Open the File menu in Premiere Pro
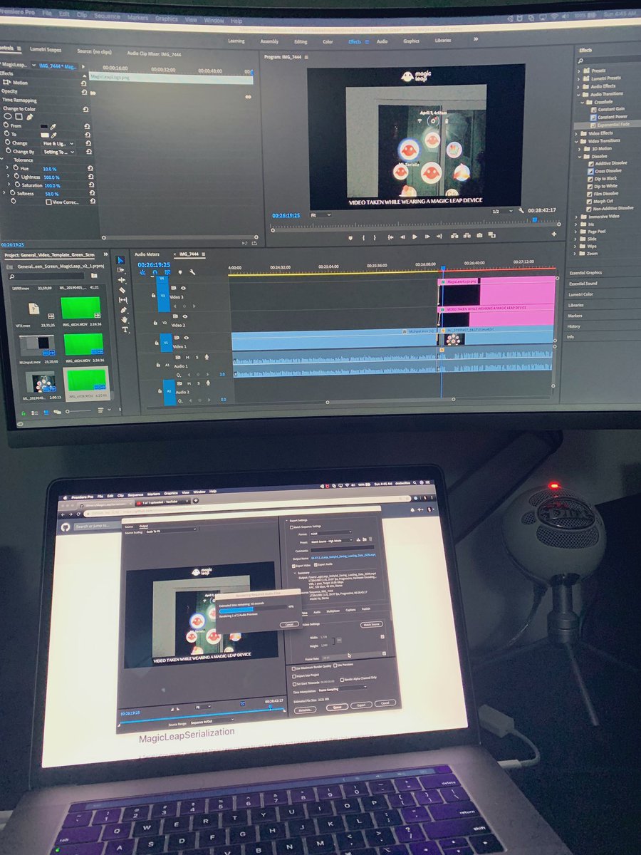This screenshot has width=641, height=855. pyautogui.click(x=46, y=14)
